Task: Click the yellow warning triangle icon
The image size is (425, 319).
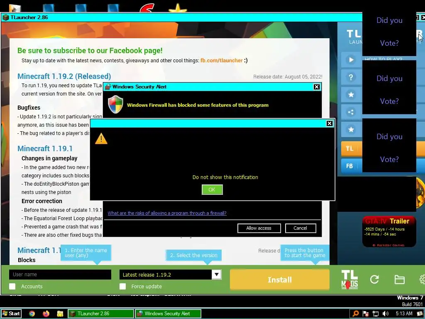Action: pos(101,139)
